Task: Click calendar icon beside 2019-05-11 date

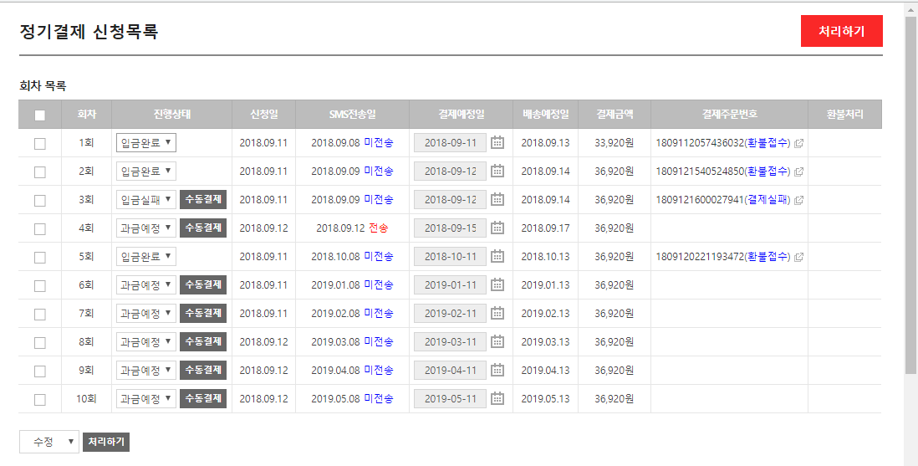Action: point(497,399)
